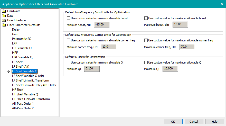Screen dimensions: 226x126
Task: Select LF Shelf (Alt)
Action: [21, 67]
